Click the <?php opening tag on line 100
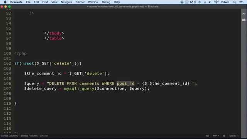 coord(20,53)
